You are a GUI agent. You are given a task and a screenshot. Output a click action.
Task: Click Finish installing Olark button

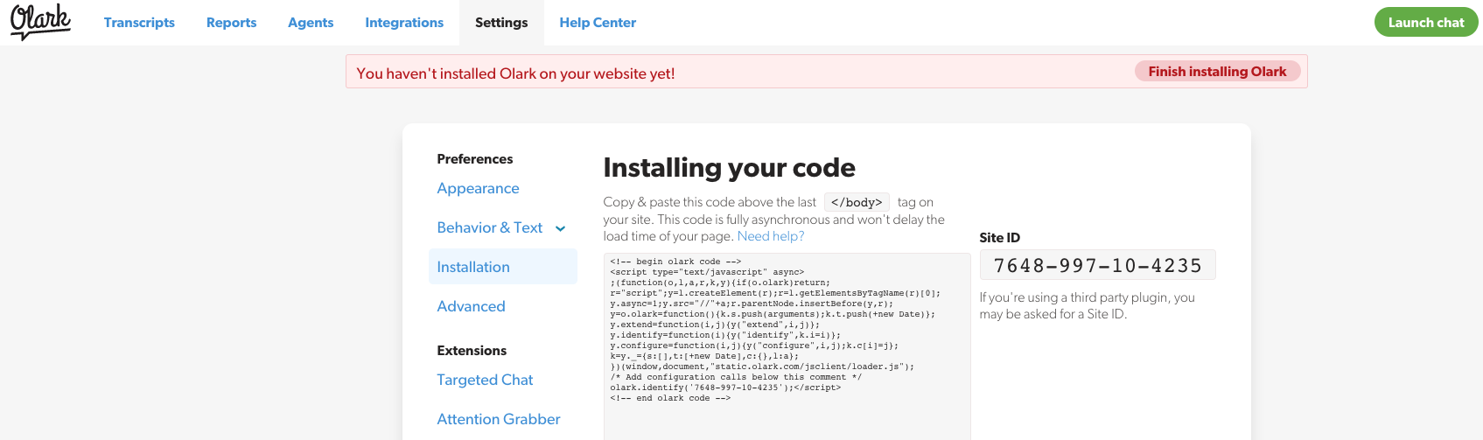click(1217, 72)
